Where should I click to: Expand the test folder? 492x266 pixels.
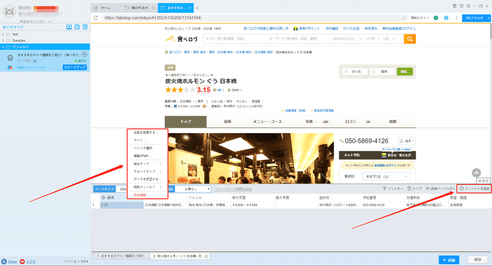tap(3, 34)
